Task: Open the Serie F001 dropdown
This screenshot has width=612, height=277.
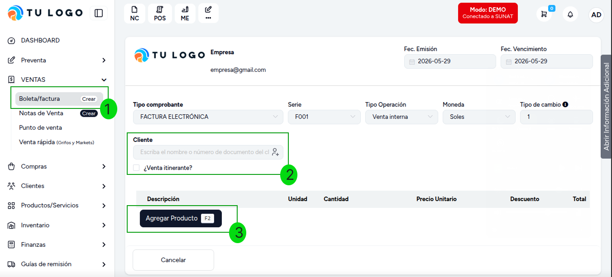Action: 324,117
